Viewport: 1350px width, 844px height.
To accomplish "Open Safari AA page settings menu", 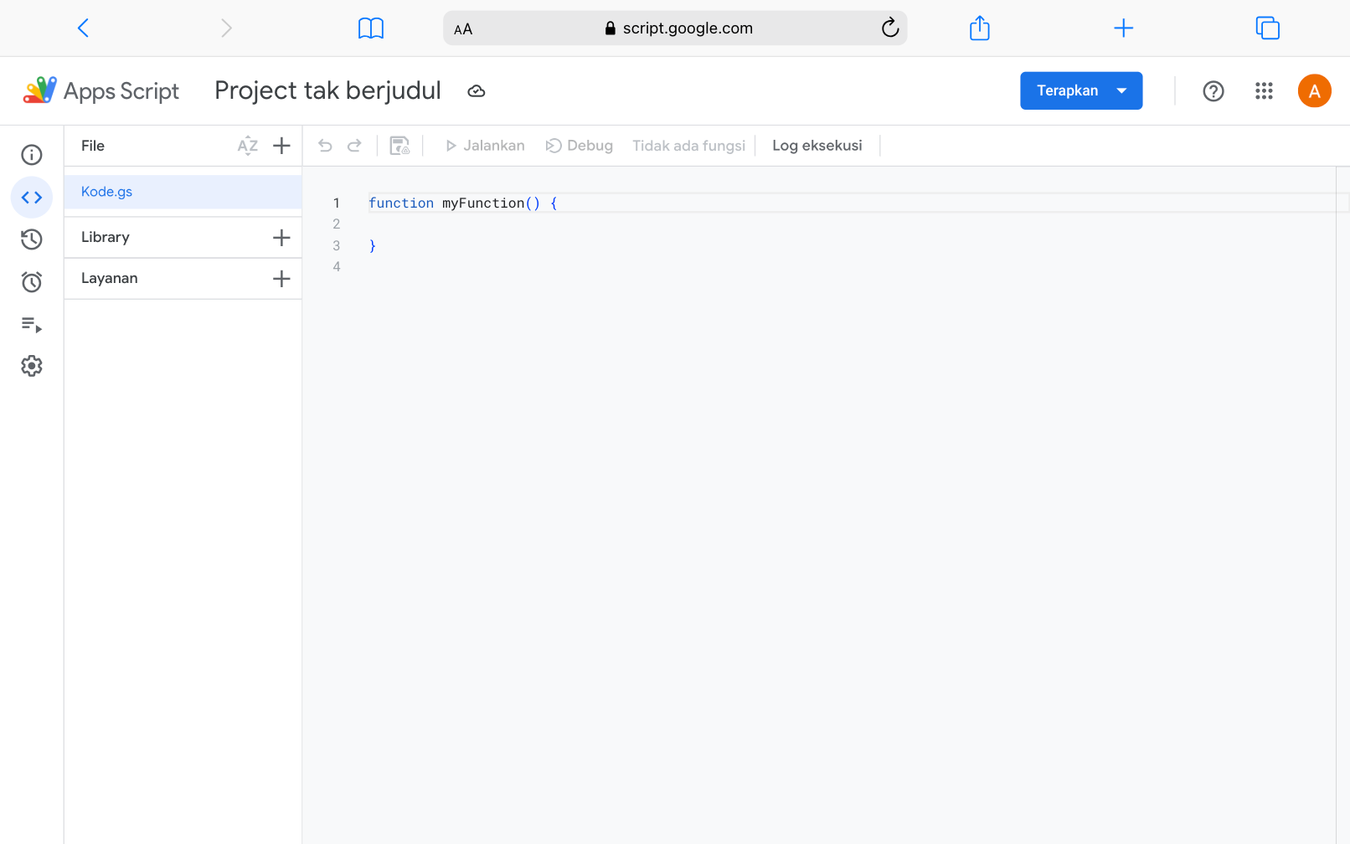I will [463, 29].
